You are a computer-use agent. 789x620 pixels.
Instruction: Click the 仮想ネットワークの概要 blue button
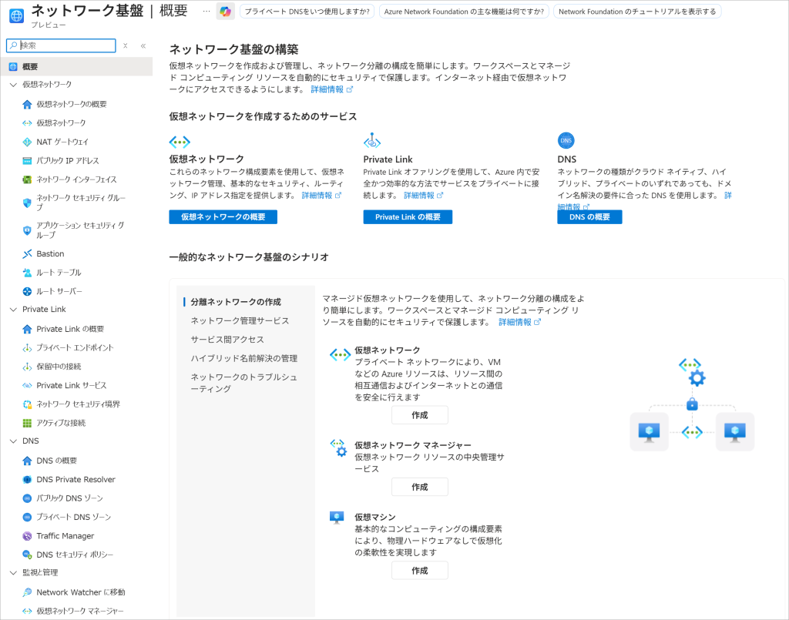tap(223, 217)
